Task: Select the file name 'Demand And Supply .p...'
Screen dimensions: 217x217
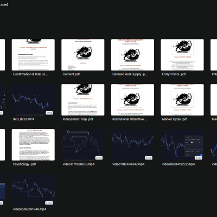Action: tap(130, 74)
